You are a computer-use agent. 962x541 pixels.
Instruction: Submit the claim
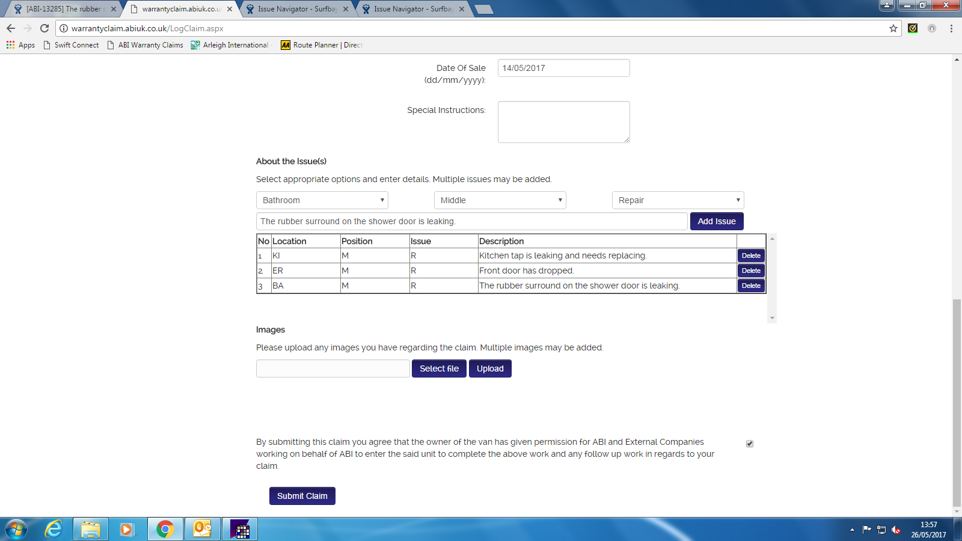(x=302, y=496)
